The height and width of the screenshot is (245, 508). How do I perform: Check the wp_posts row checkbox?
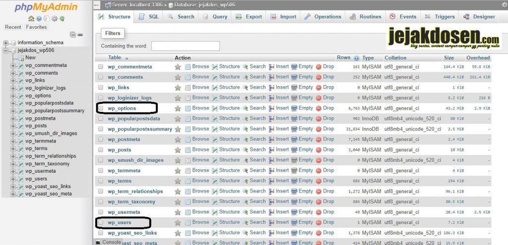(x=101, y=149)
